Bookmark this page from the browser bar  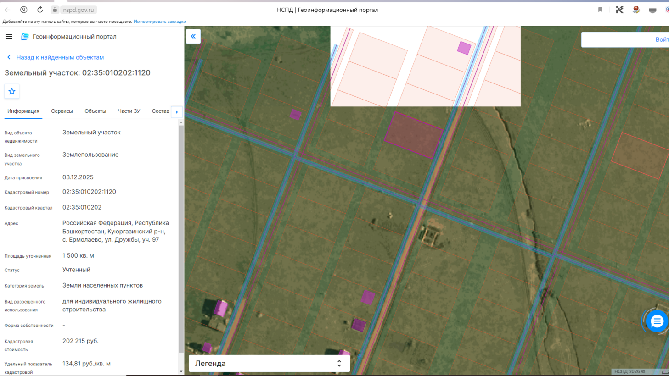pos(600,10)
